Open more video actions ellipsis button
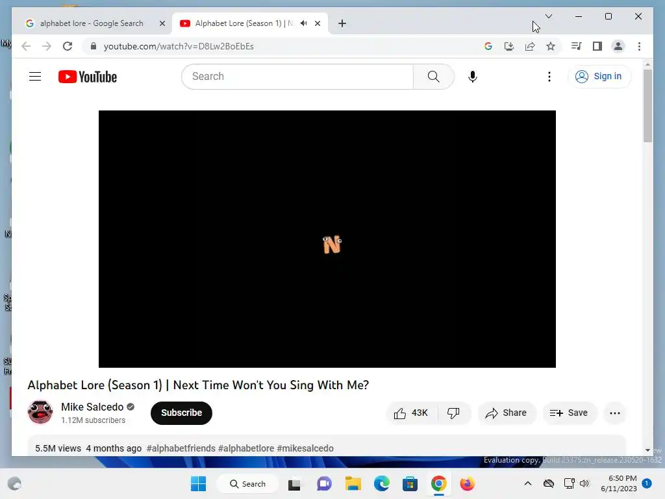Image resolution: width=665 pixels, height=499 pixels. tap(614, 413)
